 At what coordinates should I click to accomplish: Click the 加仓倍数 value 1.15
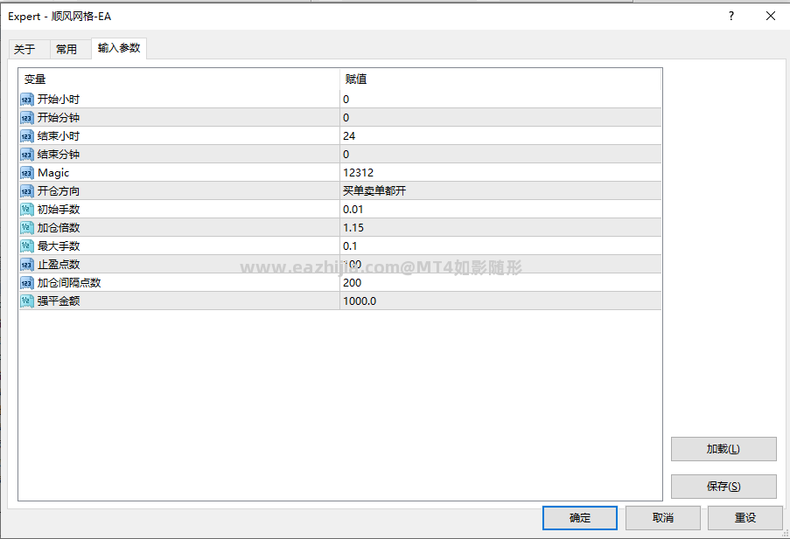coord(353,228)
